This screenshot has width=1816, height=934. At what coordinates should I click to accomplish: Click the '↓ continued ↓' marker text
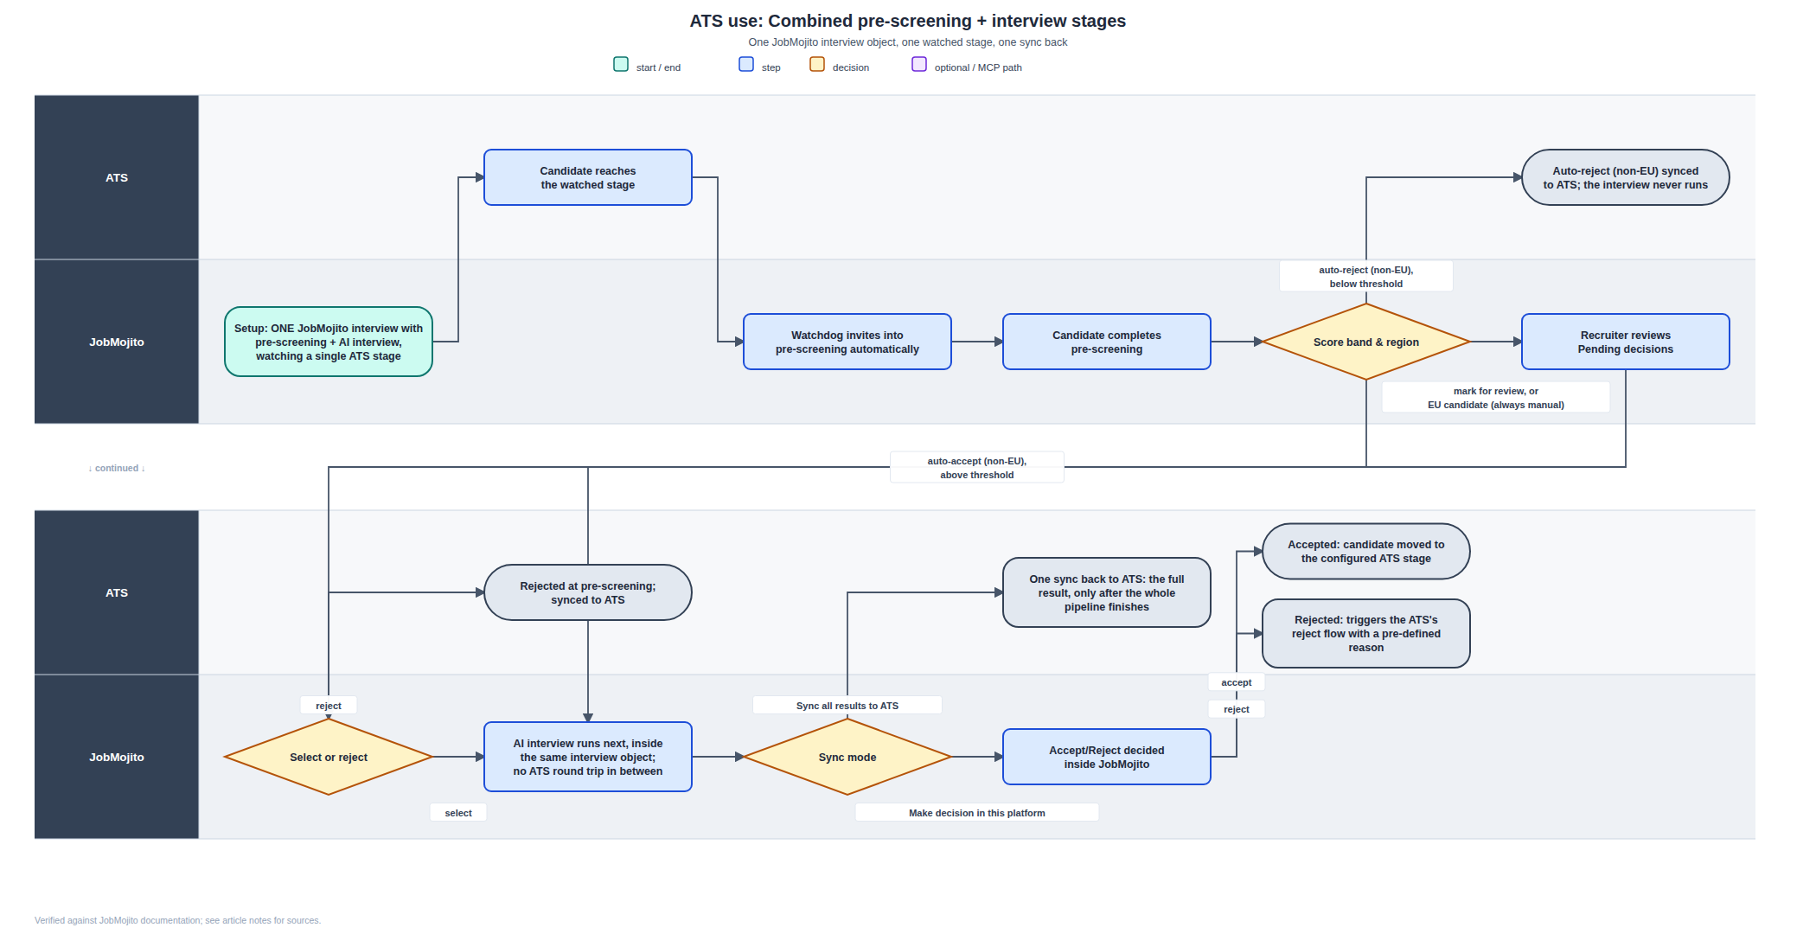click(117, 468)
